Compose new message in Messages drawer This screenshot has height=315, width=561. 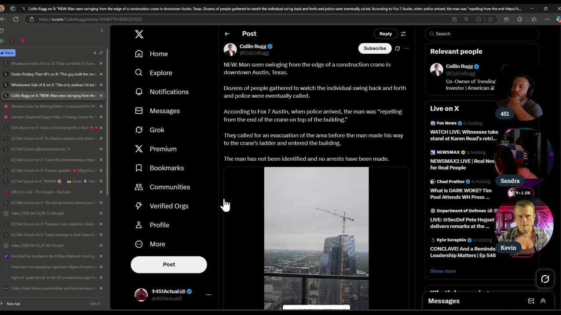pyautogui.click(x=531, y=301)
